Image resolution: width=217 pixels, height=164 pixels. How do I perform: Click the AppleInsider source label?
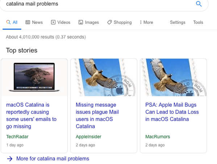tap(88, 137)
